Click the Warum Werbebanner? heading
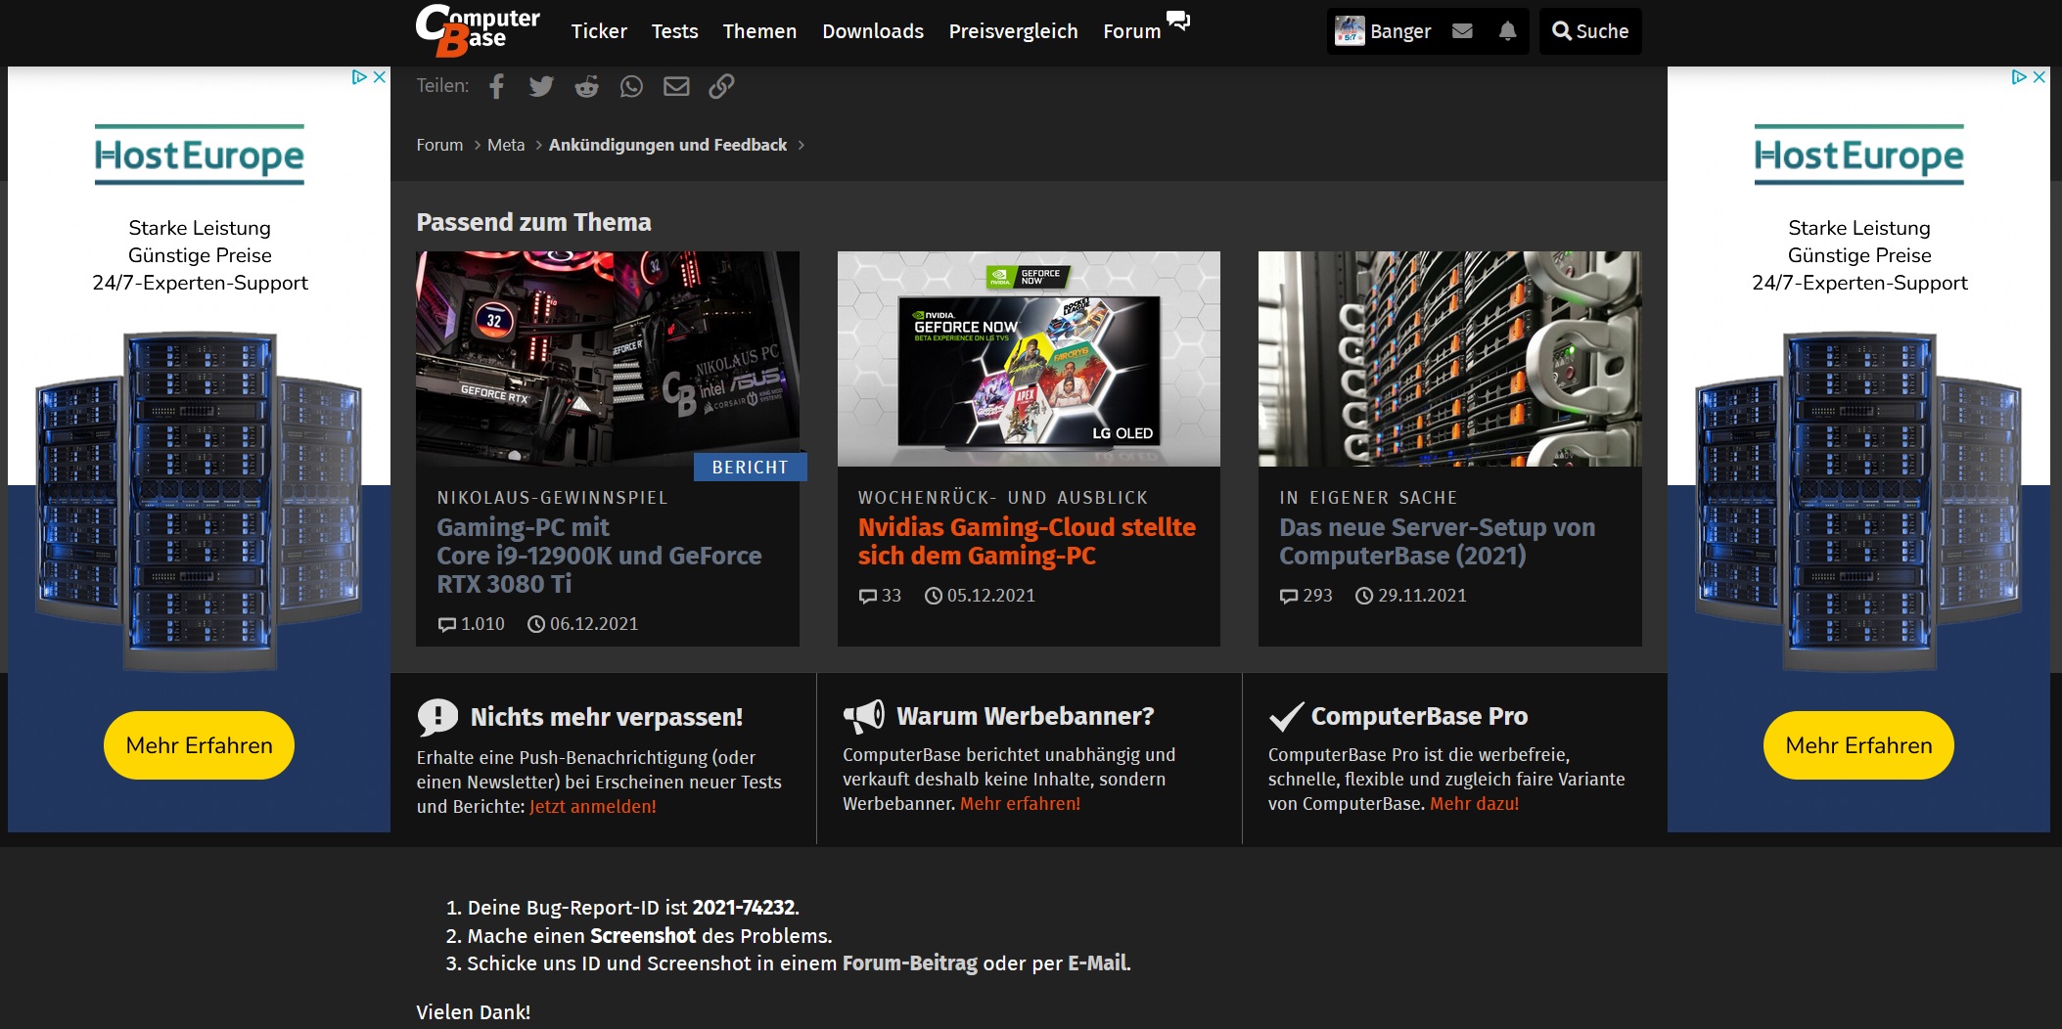The image size is (2062, 1029). [1026, 716]
